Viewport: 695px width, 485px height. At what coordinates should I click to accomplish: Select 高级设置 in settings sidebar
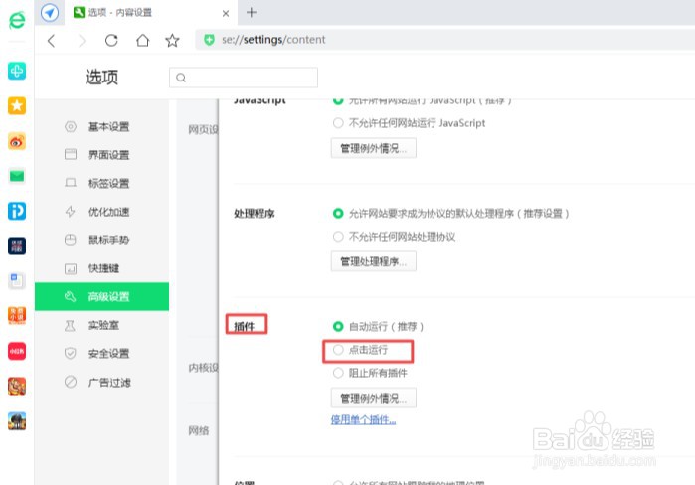[102, 296]
